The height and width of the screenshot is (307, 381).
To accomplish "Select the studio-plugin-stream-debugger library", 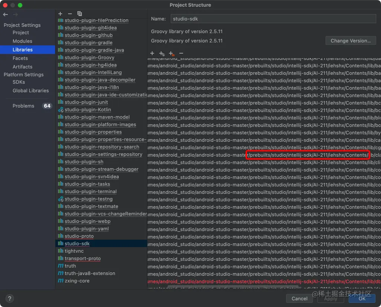I will [x=101, y=169].
